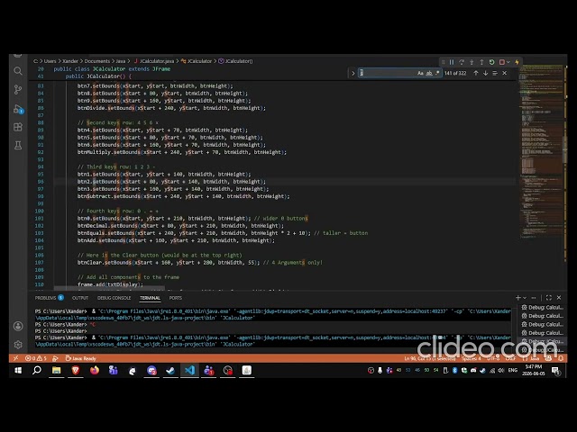Toggle Use Regular Expression in find widget
This screenshot has height=432, width=577.
click(437, 73)
